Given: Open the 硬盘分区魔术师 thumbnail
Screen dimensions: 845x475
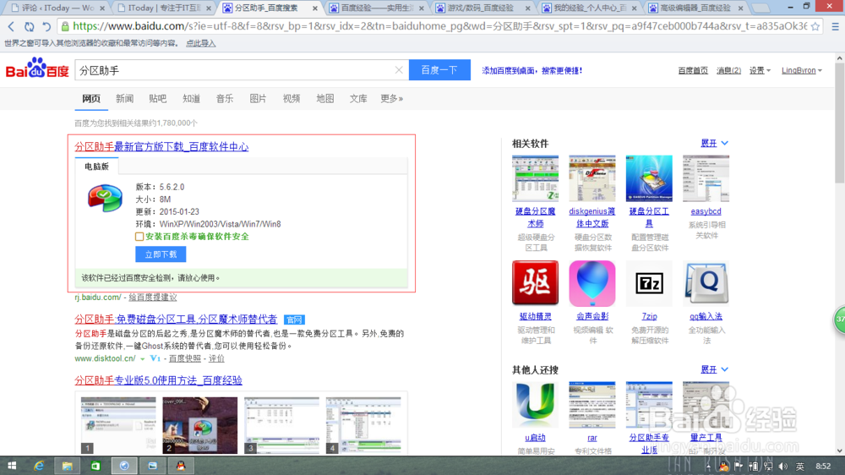Looking at the screenshot, I should tap(535, 178).
